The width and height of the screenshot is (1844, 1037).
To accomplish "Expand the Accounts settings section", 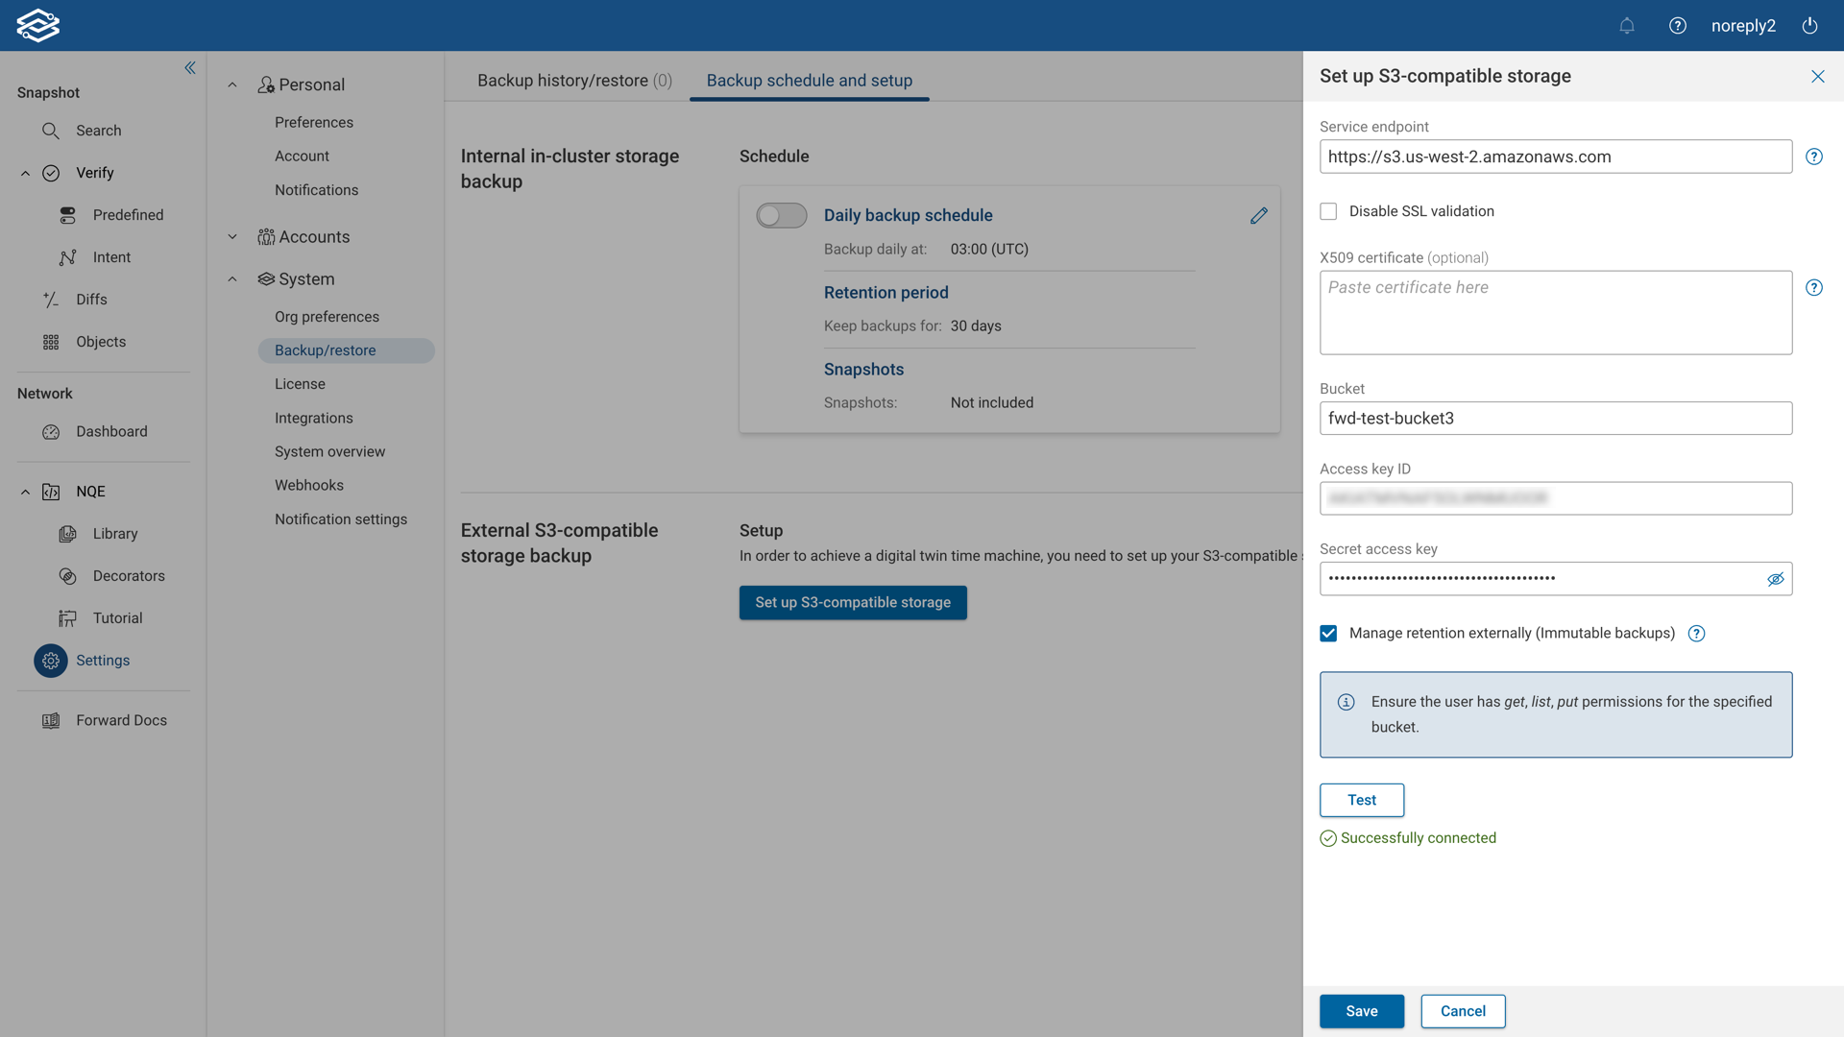I will [x=232, y=237].
